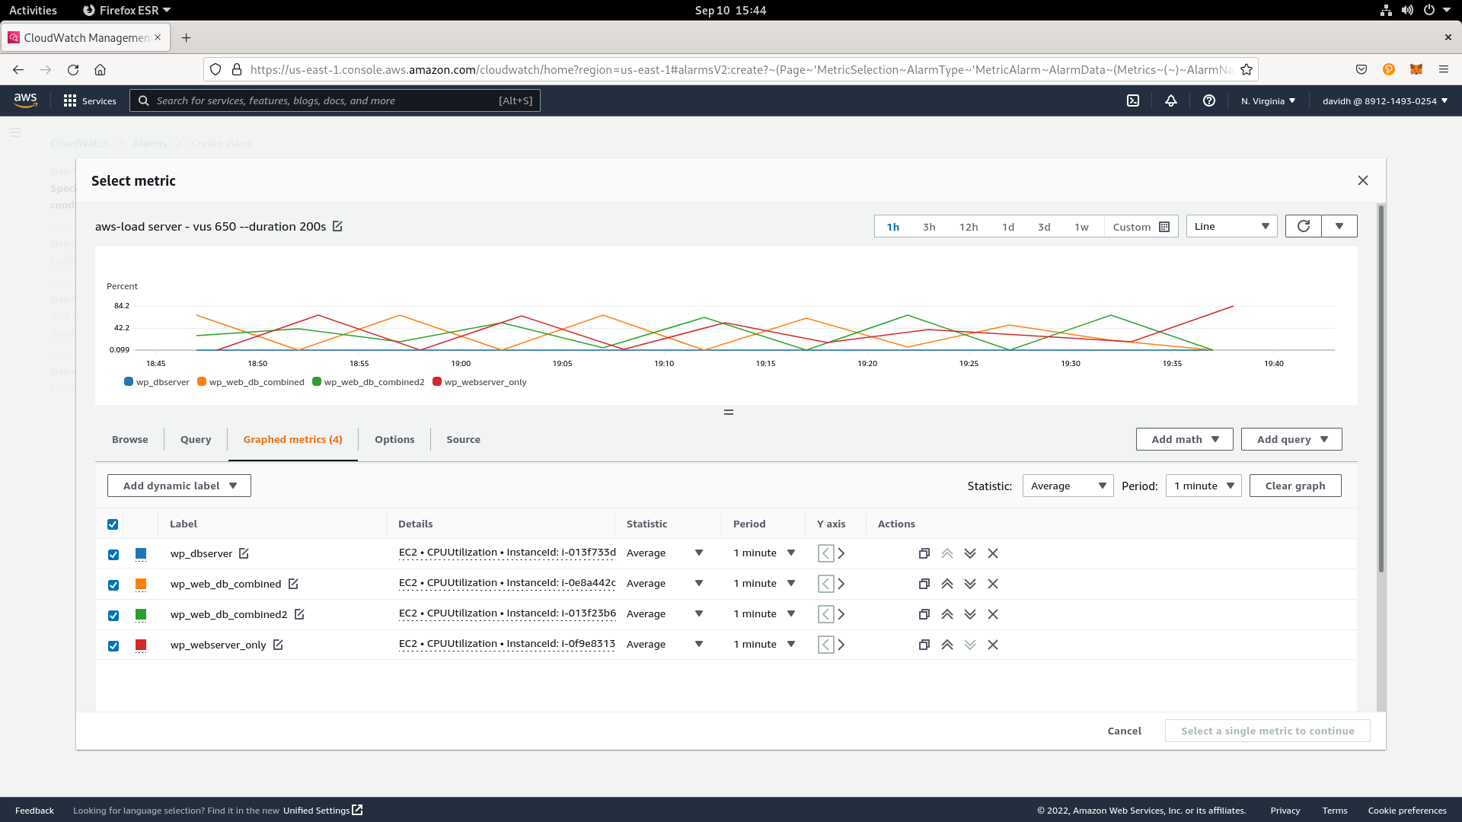Click the red wp_webserver_only color swatch
Viewport: 1462px width, 822px height.
click(141, 645)
